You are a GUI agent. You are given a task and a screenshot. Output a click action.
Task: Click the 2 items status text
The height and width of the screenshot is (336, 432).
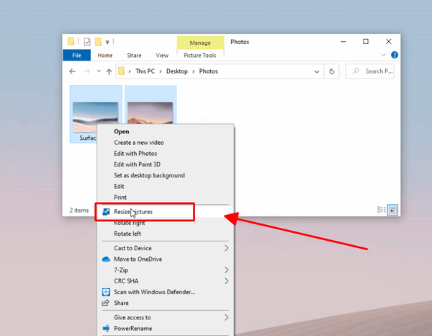point(79,211)
